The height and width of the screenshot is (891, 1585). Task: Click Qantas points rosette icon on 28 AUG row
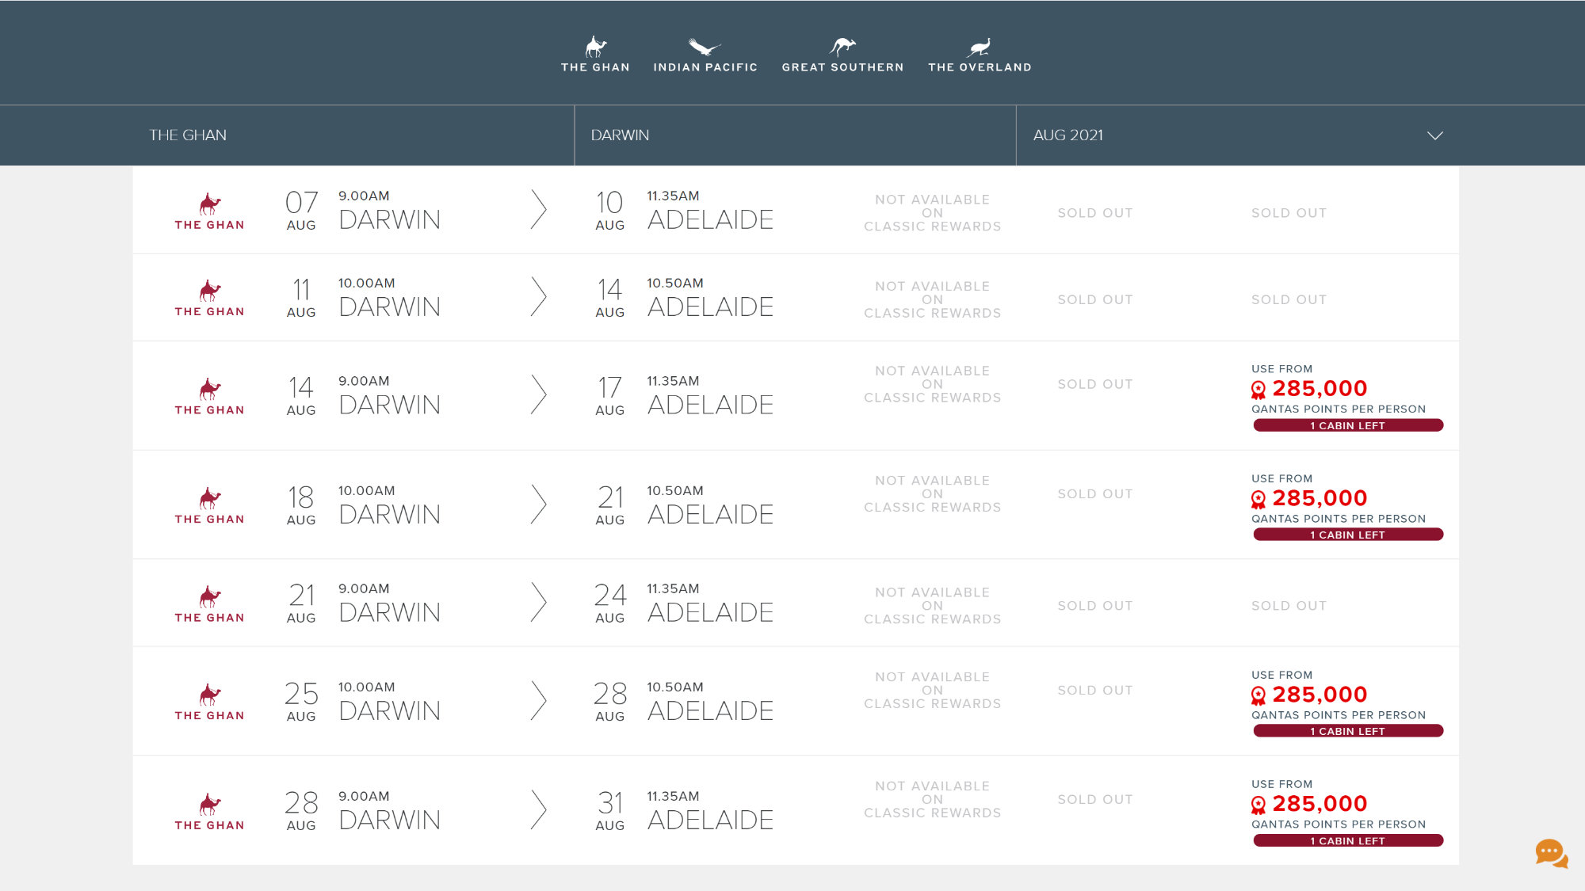coord(1258,805)
